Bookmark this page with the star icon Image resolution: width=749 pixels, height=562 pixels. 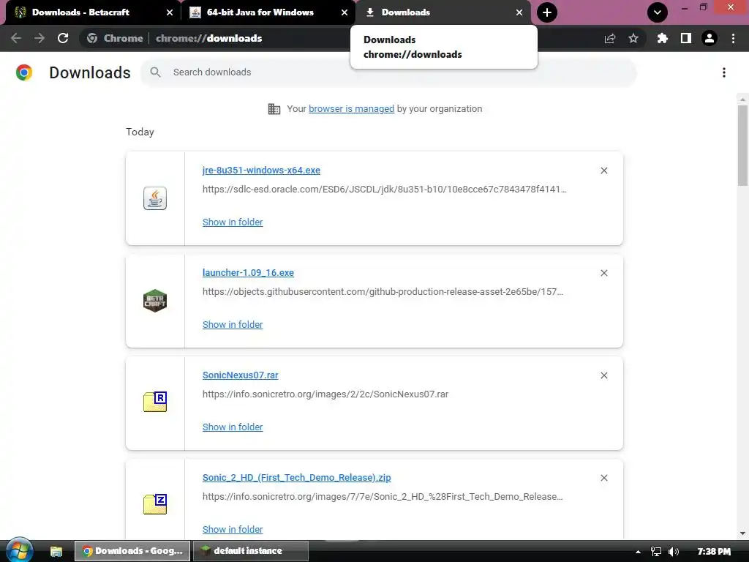pyautogui.click(x=633, y=38)
